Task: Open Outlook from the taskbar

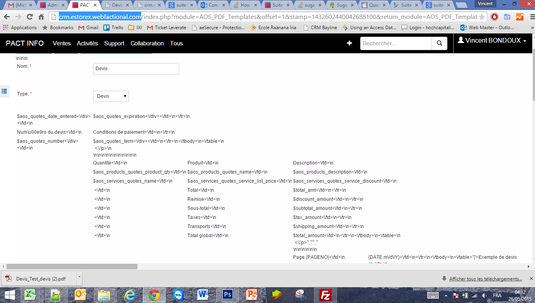Action: pos(80,295)
